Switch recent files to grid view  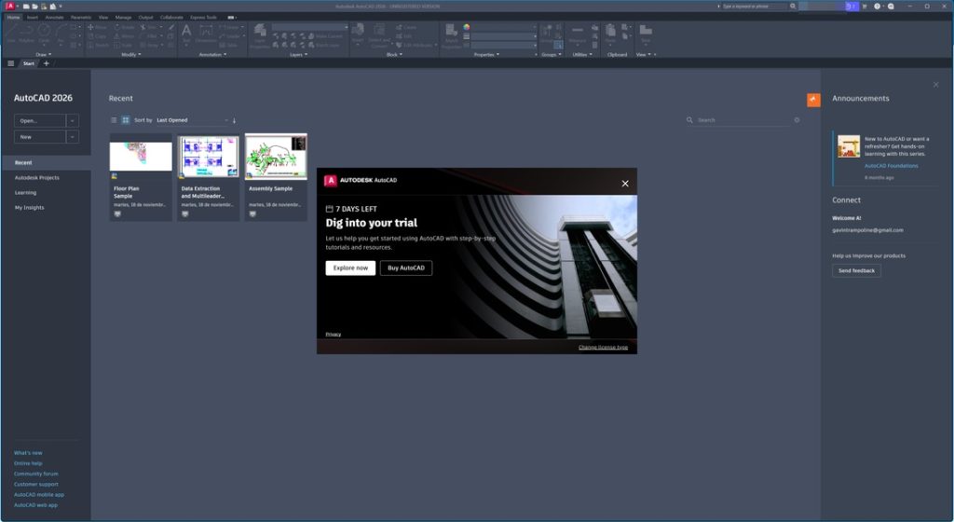click(x=126, y=120)
